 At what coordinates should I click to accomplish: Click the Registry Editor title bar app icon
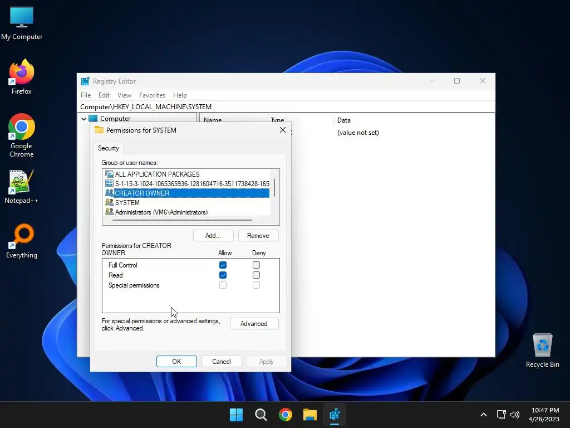(85, 81)
